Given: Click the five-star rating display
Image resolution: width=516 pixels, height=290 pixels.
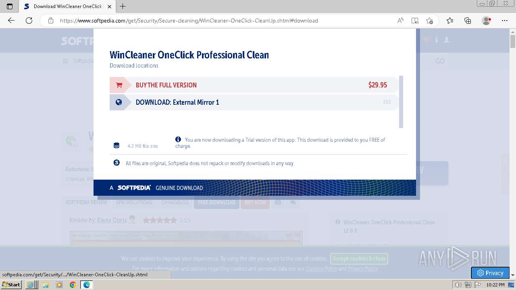Looking at the screenshot, I should coord(160,220).
